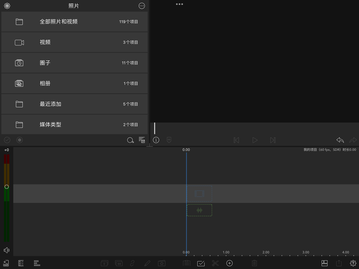Redo the last action

353,140
